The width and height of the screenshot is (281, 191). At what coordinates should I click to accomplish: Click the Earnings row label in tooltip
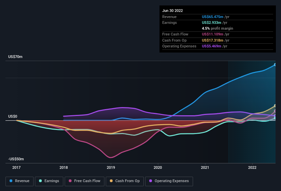click(169, 23)
